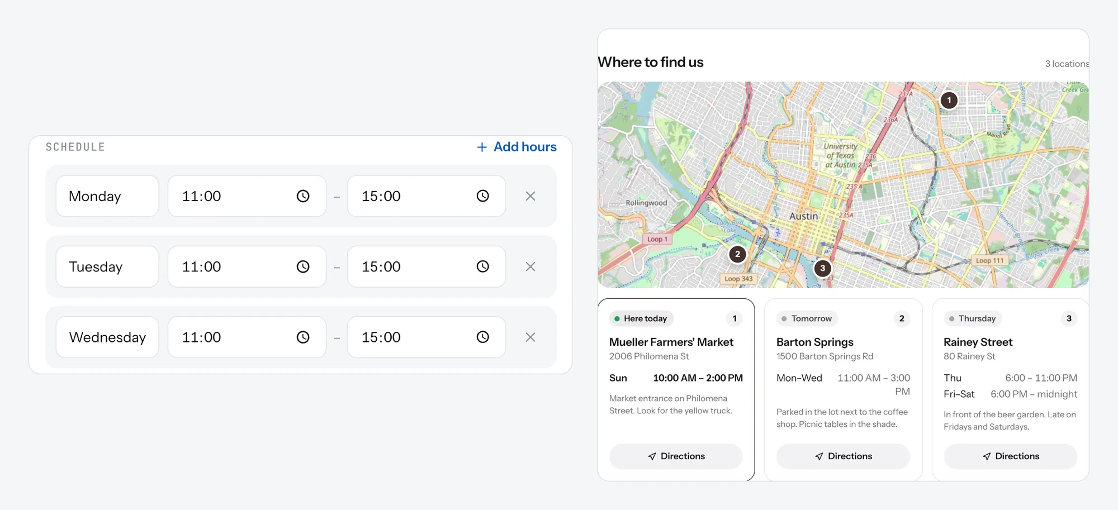Click the 'Austin' label on the map
1118x510 pixels.
[x=803, y=216]
